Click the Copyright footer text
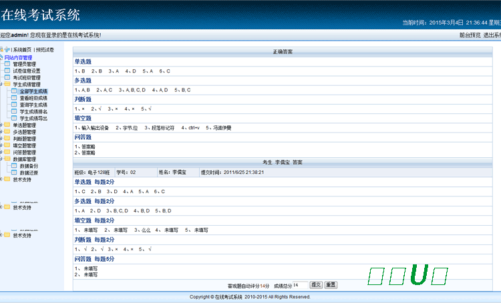The image size is (501, 303). (250, 297)
